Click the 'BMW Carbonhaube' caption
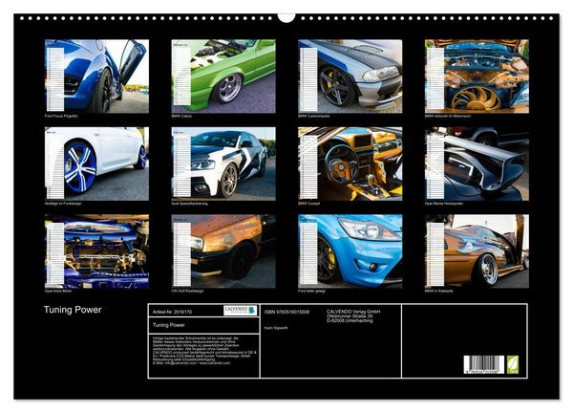 tap(313, 116)
